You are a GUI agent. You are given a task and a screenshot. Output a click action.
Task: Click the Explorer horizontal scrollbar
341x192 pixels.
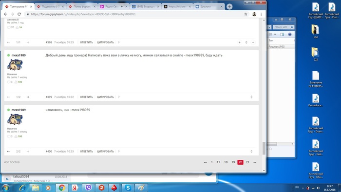pos(272,144)
